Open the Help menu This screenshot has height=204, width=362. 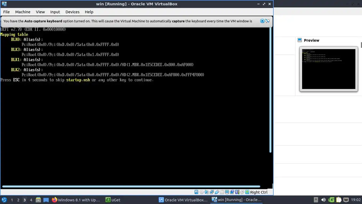89,12
